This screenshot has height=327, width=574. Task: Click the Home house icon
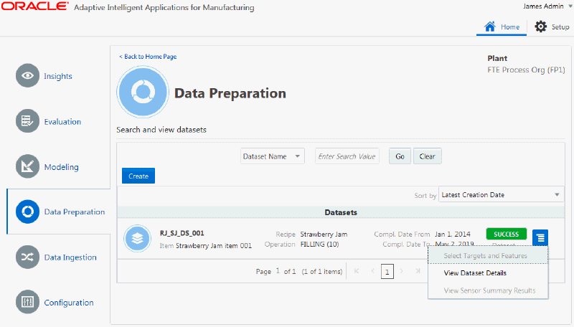[x=490, y=27]
